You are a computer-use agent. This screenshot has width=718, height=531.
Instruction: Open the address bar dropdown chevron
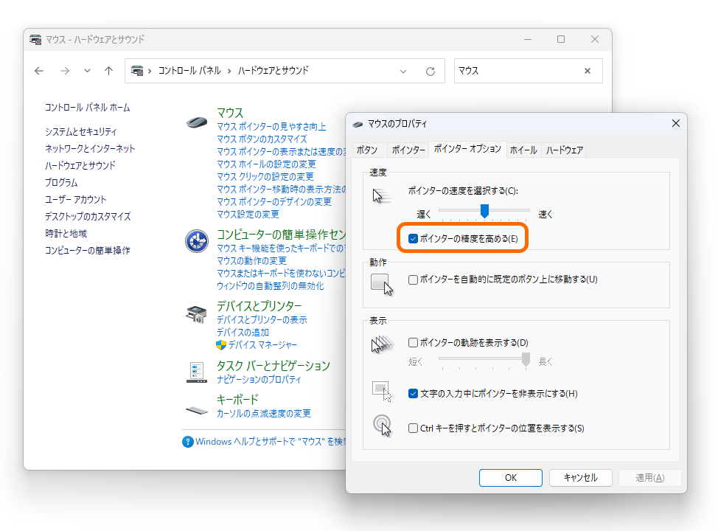coord(402,71)
